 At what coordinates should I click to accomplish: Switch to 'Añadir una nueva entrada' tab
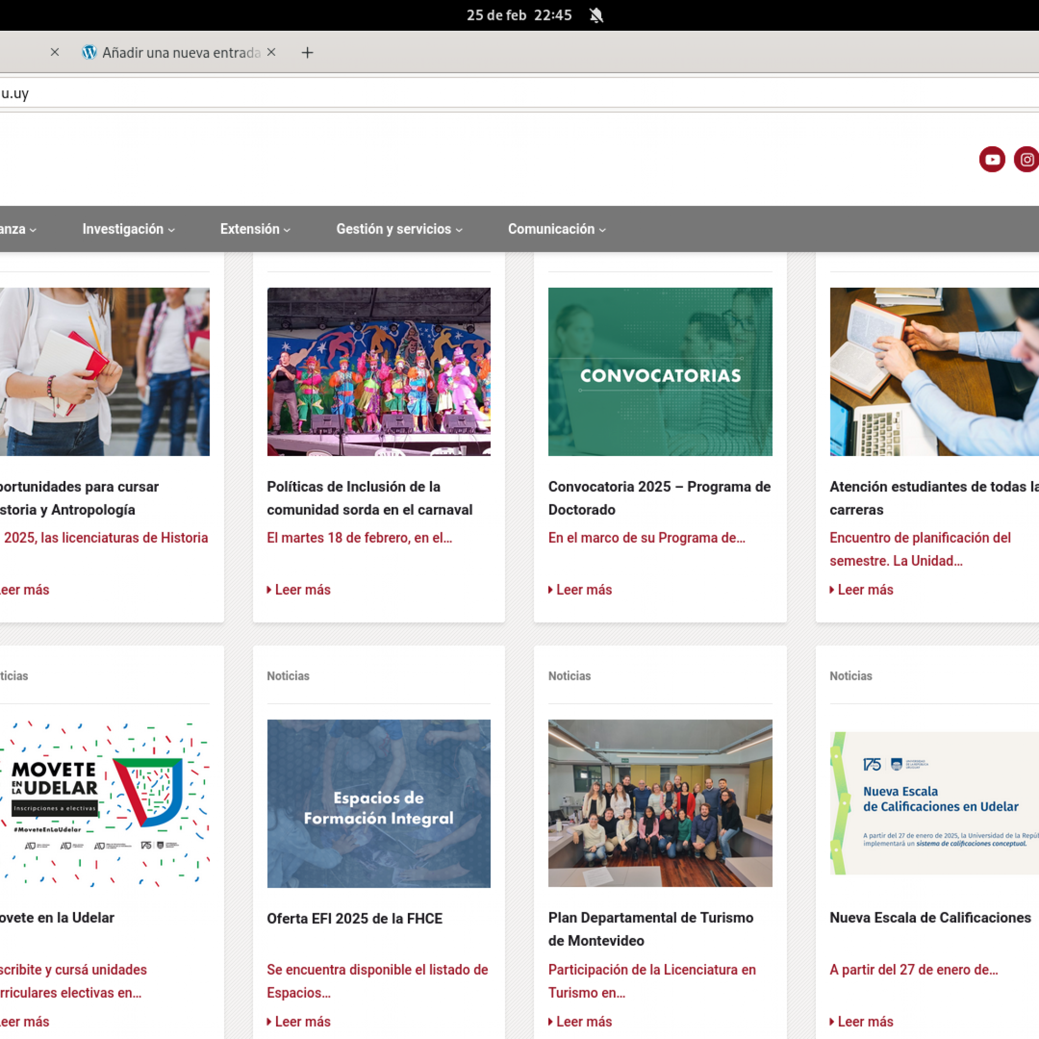(181, 53)
